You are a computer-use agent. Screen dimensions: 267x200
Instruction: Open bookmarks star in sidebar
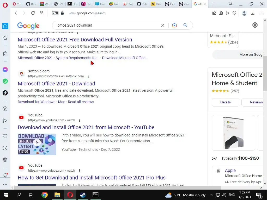point(5,38)
